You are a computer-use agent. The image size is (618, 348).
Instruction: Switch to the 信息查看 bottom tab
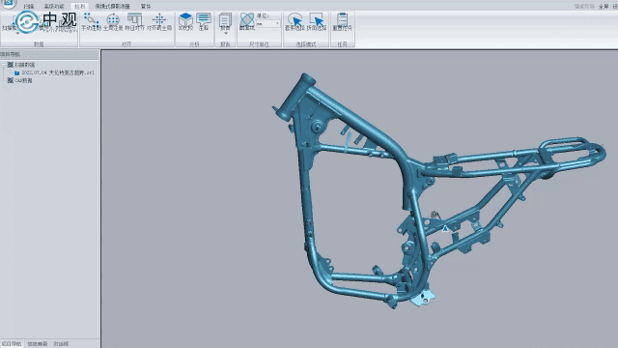[x=37, y=344]
